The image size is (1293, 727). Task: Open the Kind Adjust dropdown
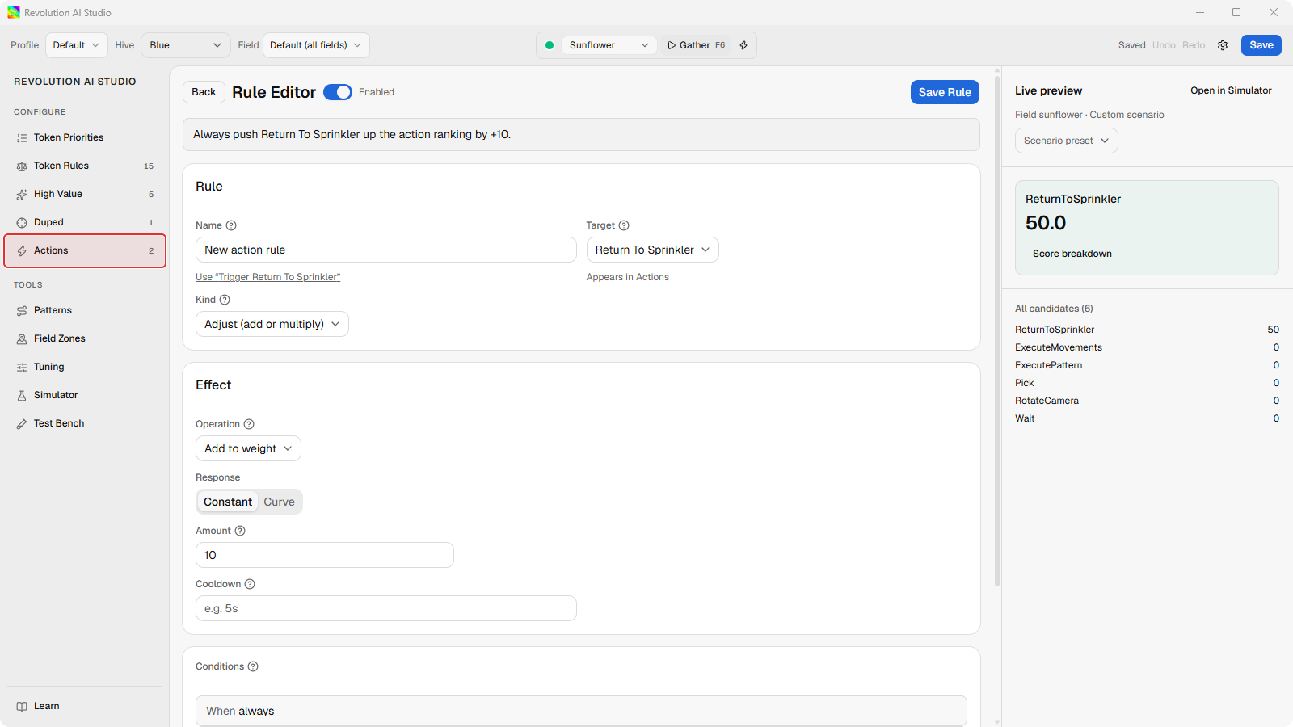pyautogui.click(x=272, y=324)
